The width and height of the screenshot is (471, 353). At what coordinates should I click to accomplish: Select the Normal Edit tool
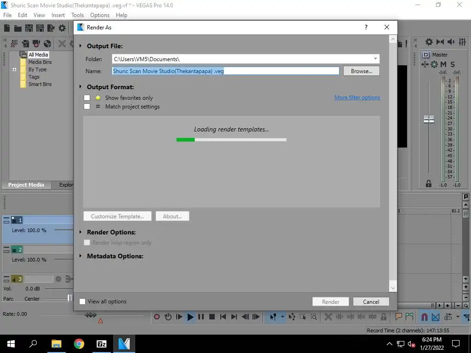point(273,317)
